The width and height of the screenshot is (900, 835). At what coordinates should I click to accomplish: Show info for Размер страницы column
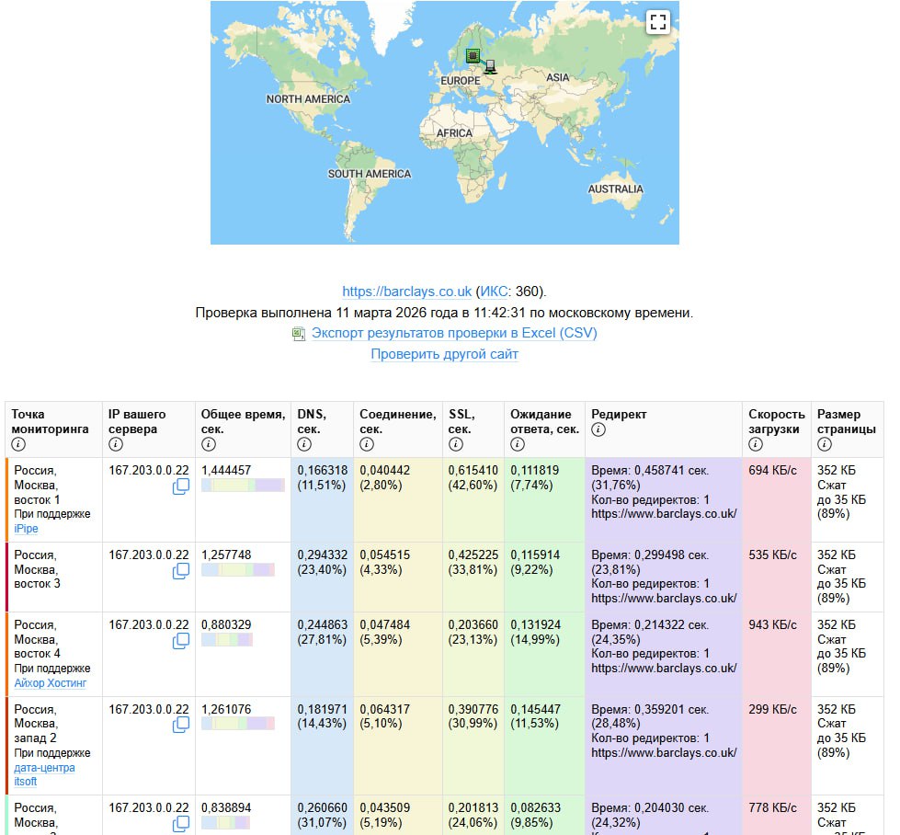(824, 445)
